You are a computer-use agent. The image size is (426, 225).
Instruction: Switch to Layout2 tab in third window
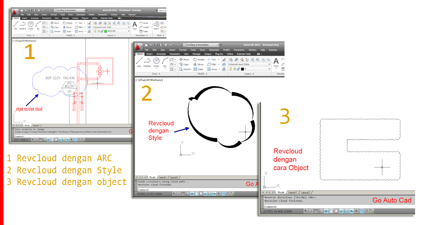[x=306, y=192]
